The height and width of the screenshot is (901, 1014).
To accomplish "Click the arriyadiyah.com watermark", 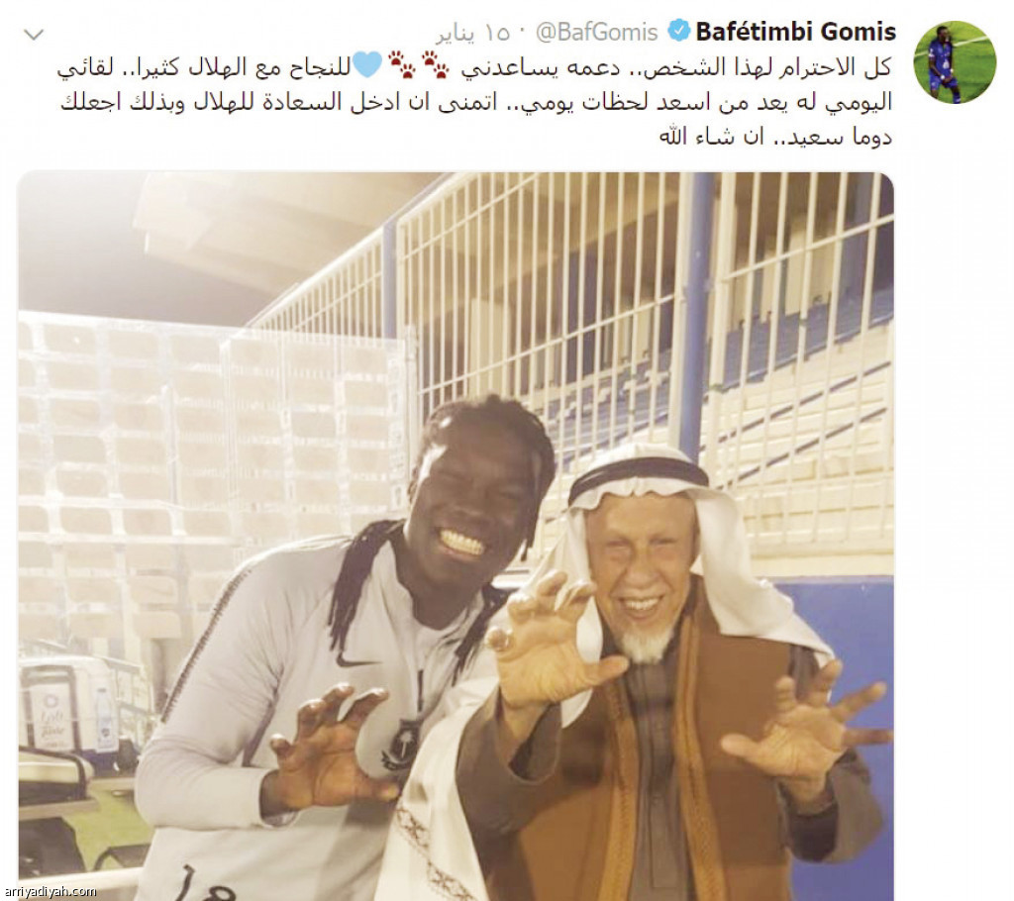I will click(49, 892).
